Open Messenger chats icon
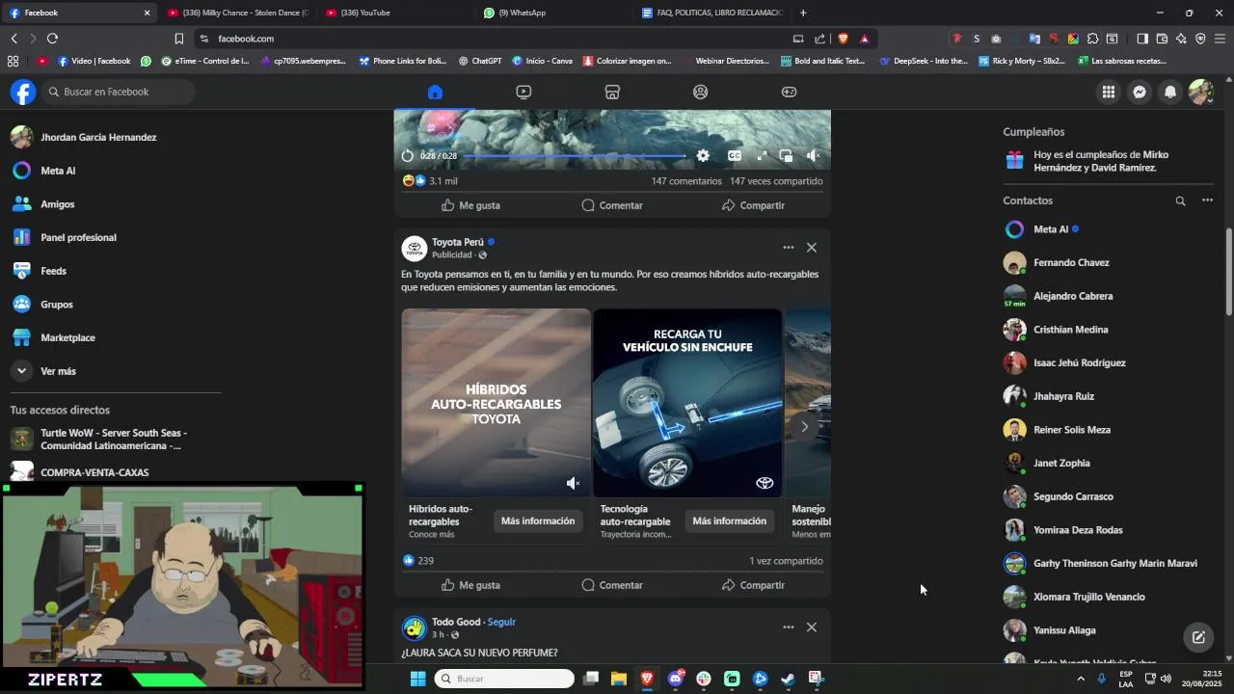Image resolution: width=1234 pixels, height=694 pixels. click(x=1140, y=92)
